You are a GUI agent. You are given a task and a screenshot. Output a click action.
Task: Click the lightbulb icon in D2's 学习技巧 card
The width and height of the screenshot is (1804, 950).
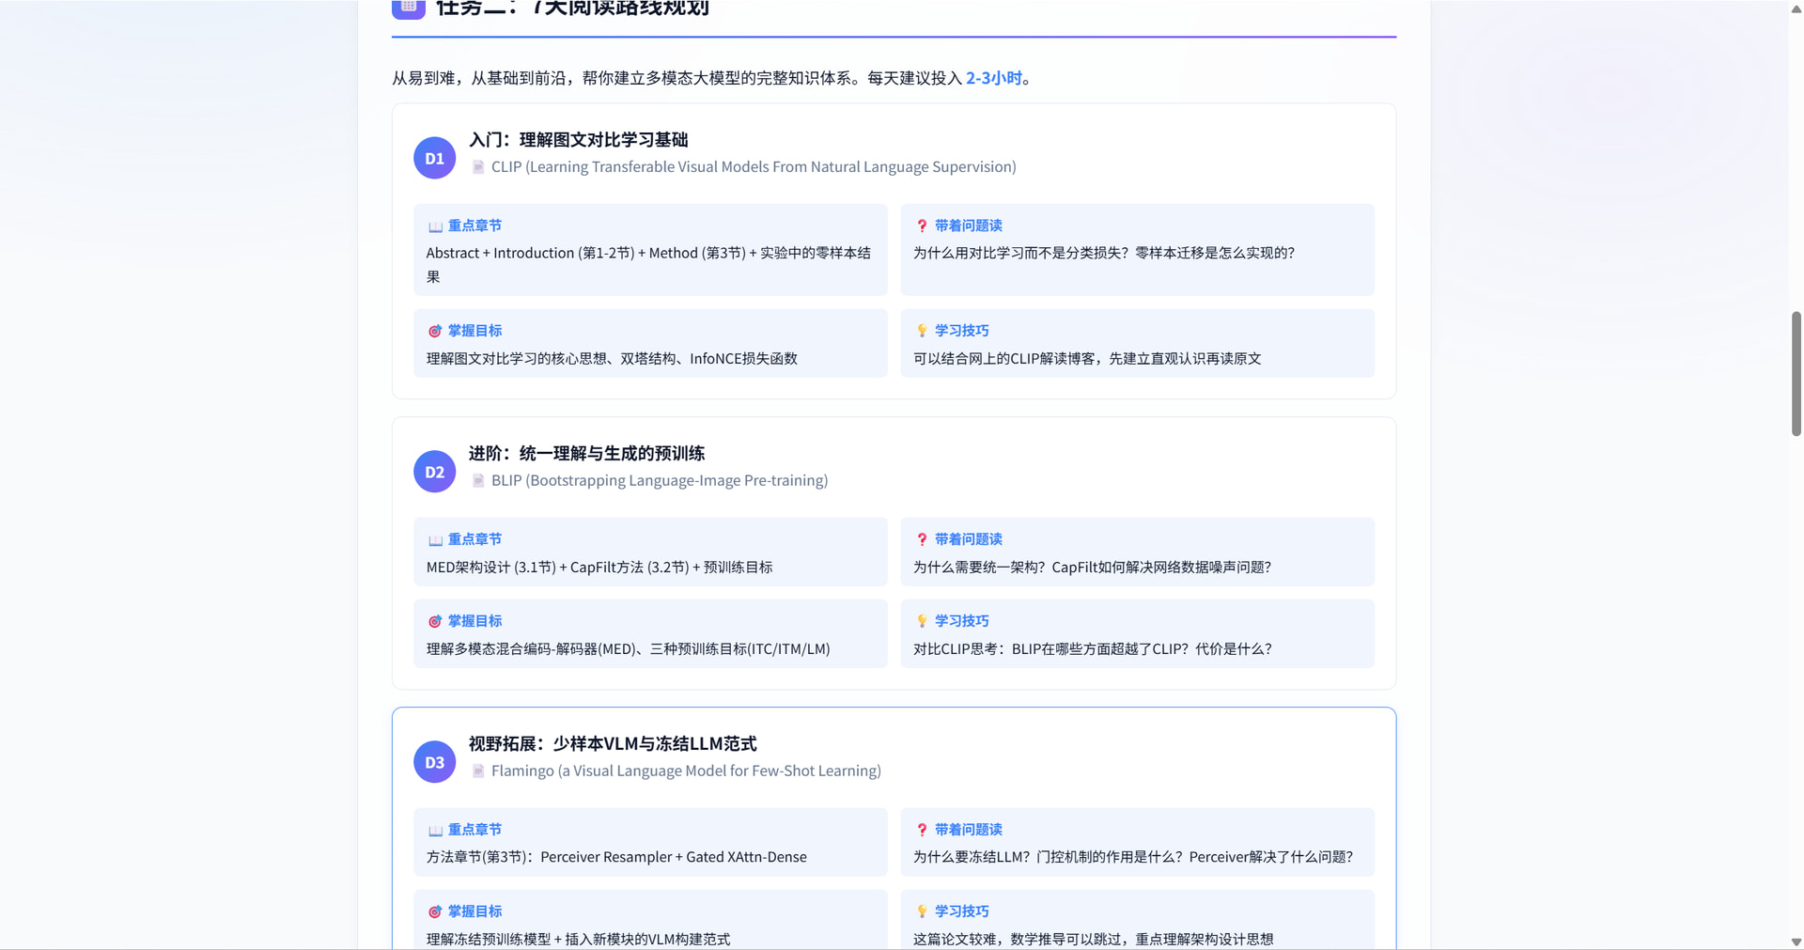coord(922,621)
